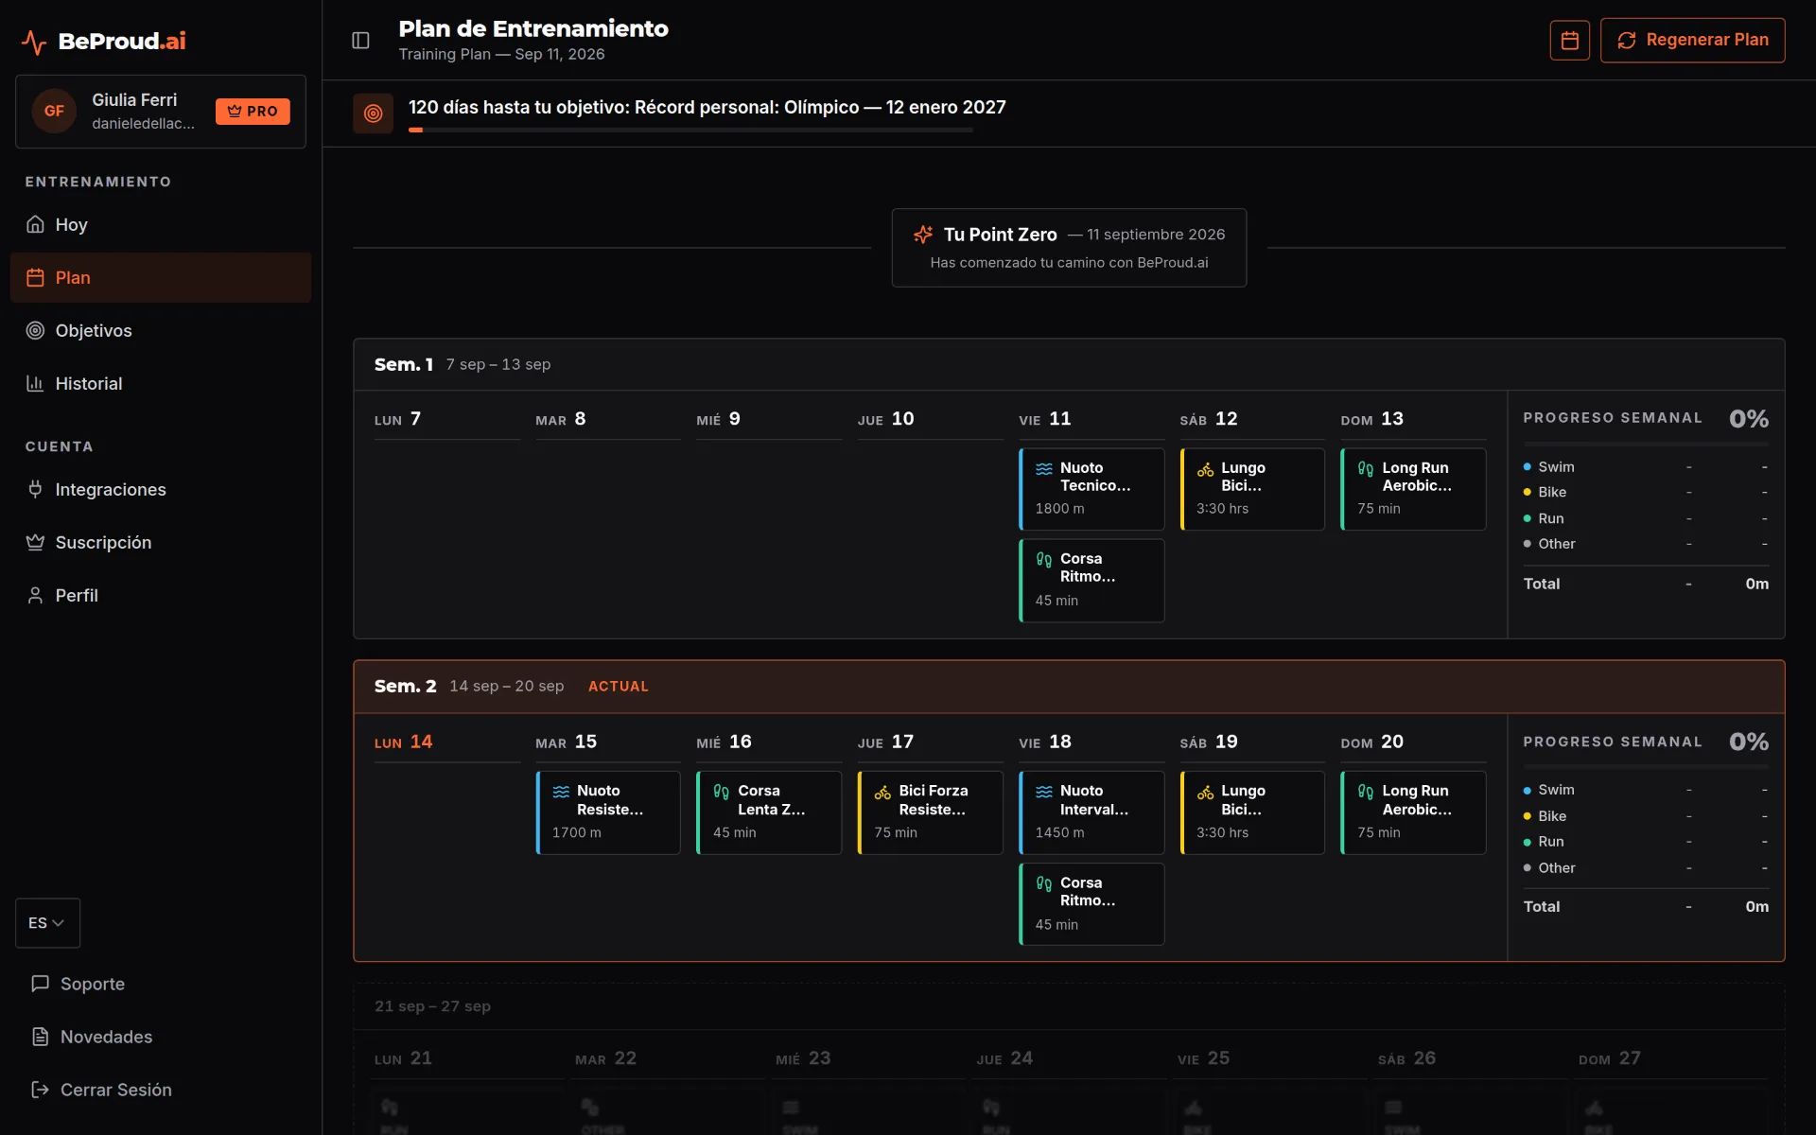Click the GF user avatar

click(x=54, y=112)
